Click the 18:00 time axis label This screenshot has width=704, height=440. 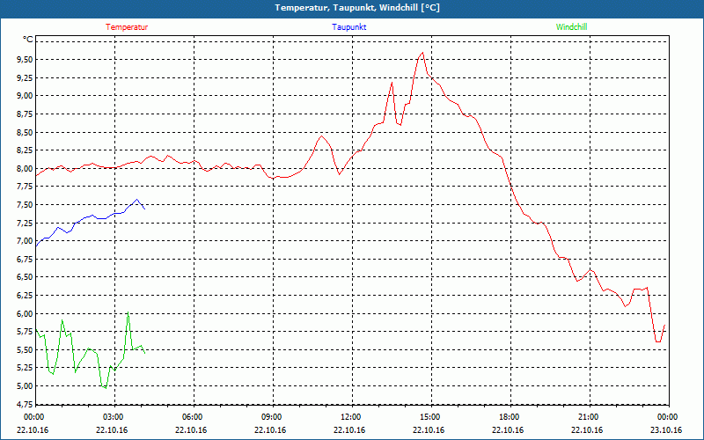[x=509, y=417]
